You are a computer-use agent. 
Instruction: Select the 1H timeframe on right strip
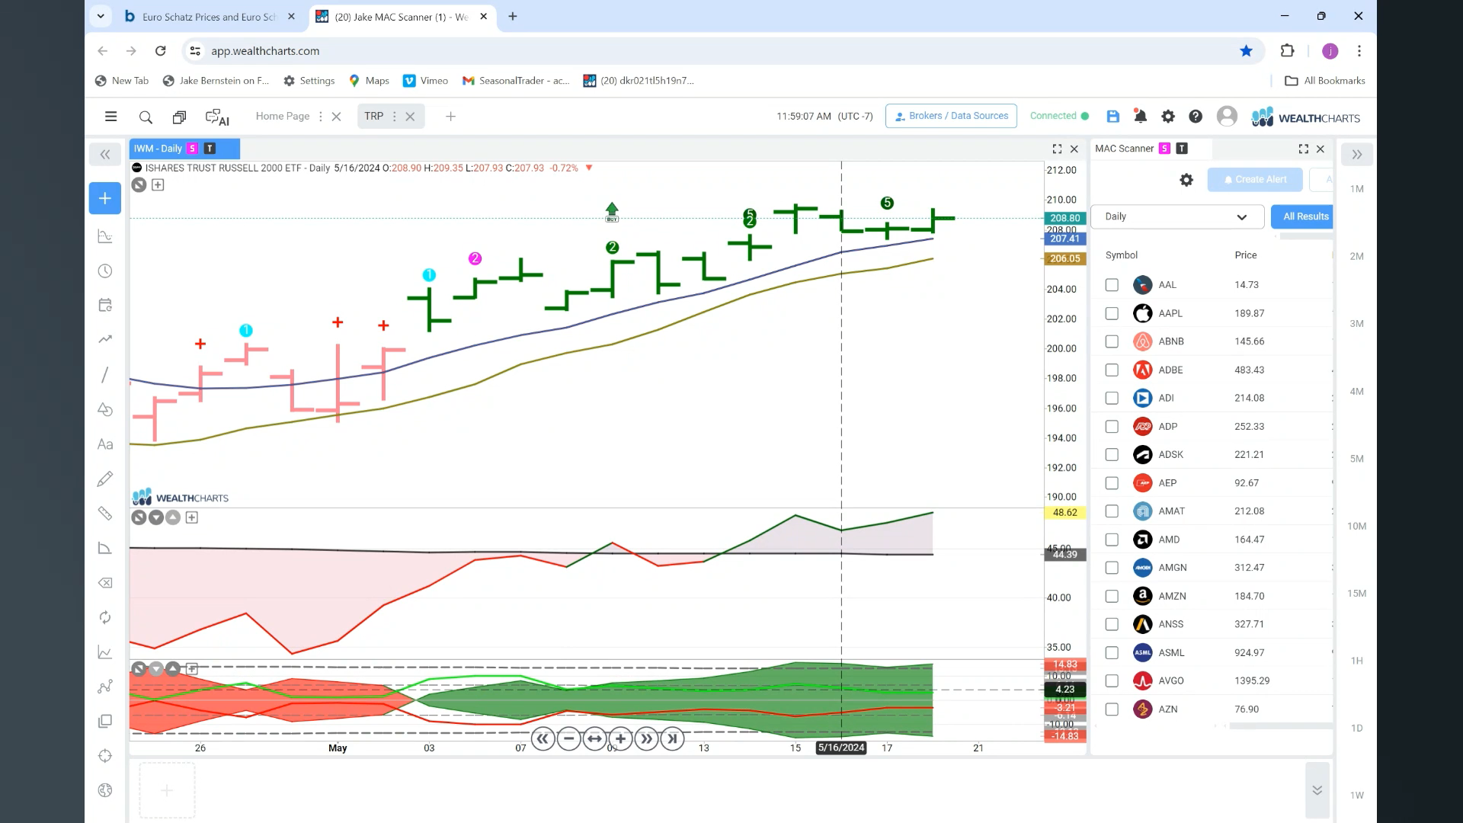coord(1356,661)
